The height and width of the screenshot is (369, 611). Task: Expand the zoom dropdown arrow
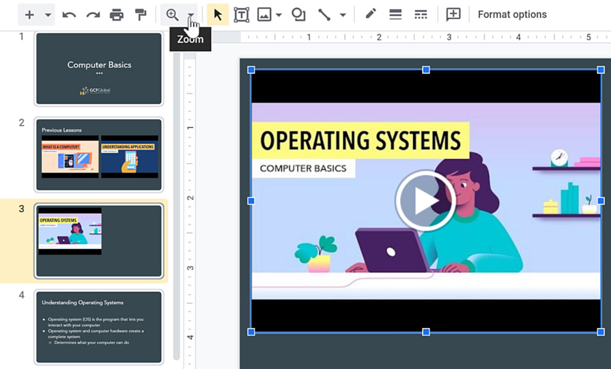click(190, 15)
